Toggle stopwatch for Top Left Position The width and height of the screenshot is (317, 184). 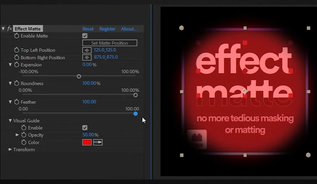click(17, 50)
